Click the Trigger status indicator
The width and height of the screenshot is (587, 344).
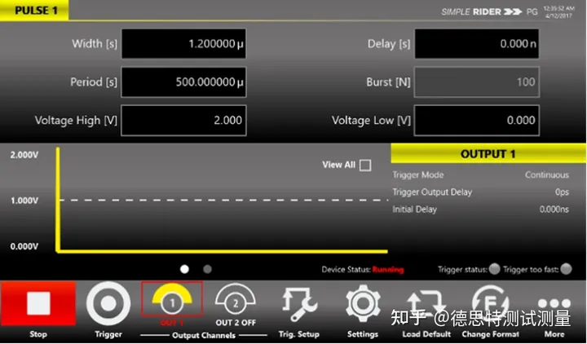pos(495,269)
